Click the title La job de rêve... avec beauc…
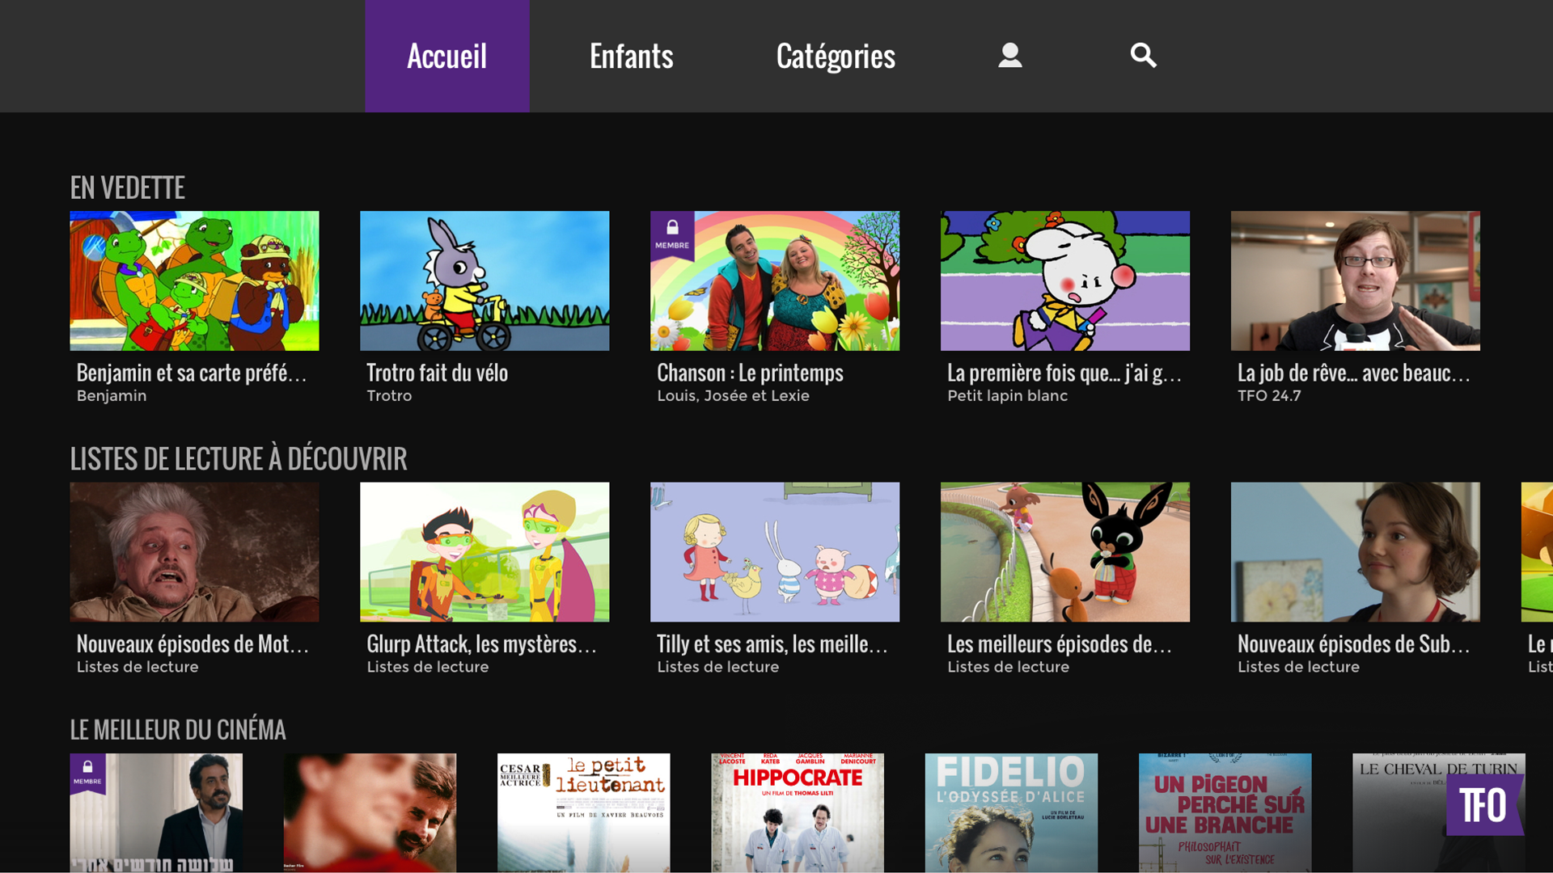 point(1354,373)
